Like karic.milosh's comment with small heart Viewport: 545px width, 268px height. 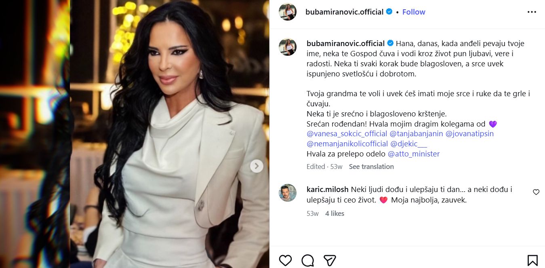coord(536,192)
